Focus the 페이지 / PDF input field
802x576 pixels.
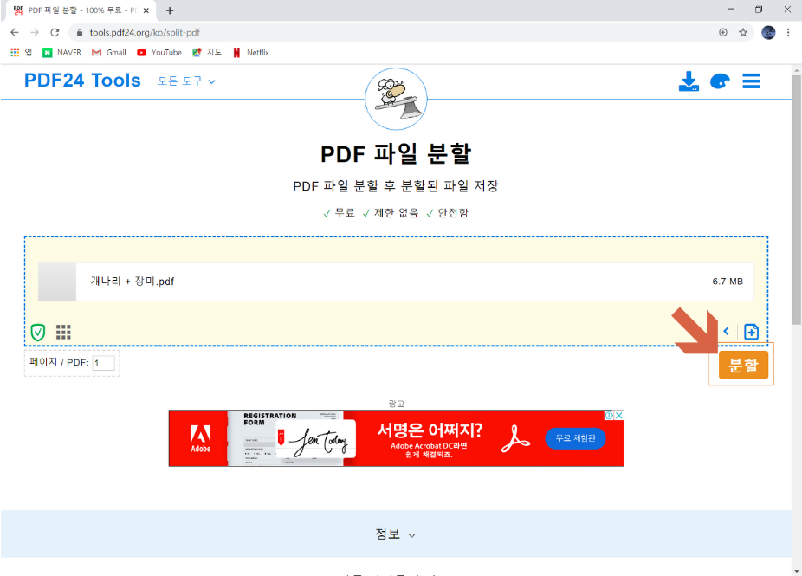[x=103, y=363]
